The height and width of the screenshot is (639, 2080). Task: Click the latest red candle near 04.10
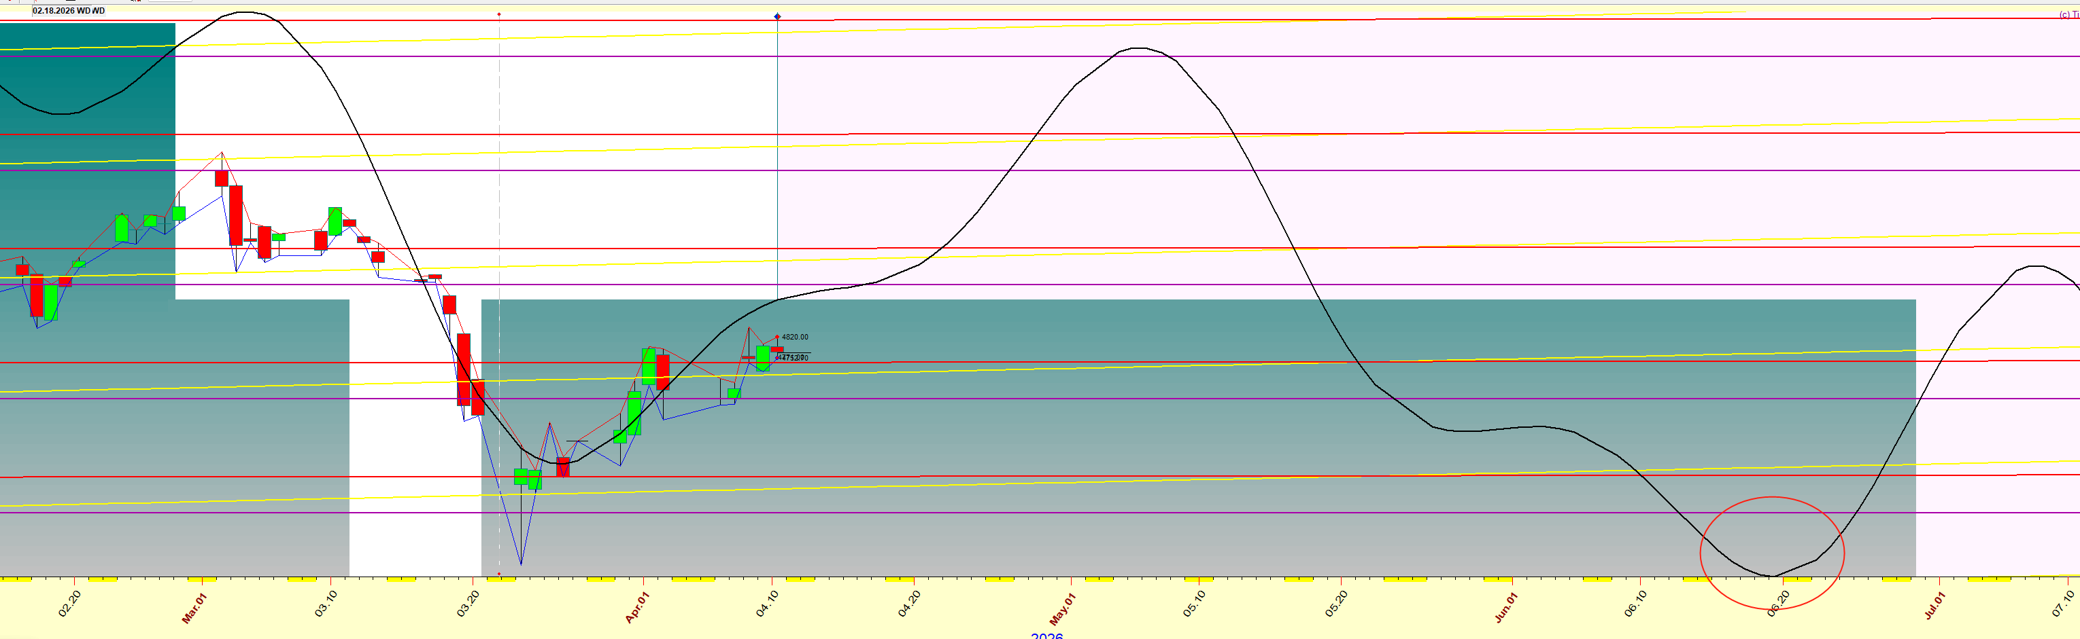[x=777, y=349]
